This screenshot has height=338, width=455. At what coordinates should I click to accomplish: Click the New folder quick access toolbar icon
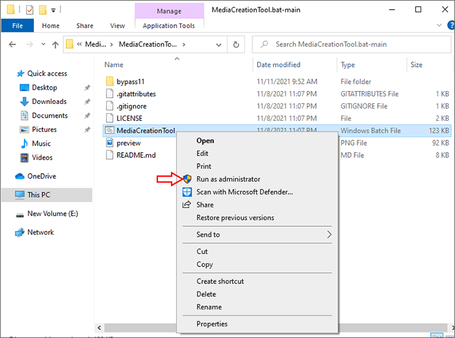[x=43, y=10]
